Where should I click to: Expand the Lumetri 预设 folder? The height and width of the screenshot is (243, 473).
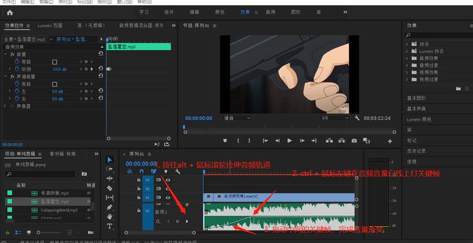(407, 51)
